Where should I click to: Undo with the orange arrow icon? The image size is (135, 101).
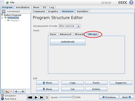pos(7,92)
